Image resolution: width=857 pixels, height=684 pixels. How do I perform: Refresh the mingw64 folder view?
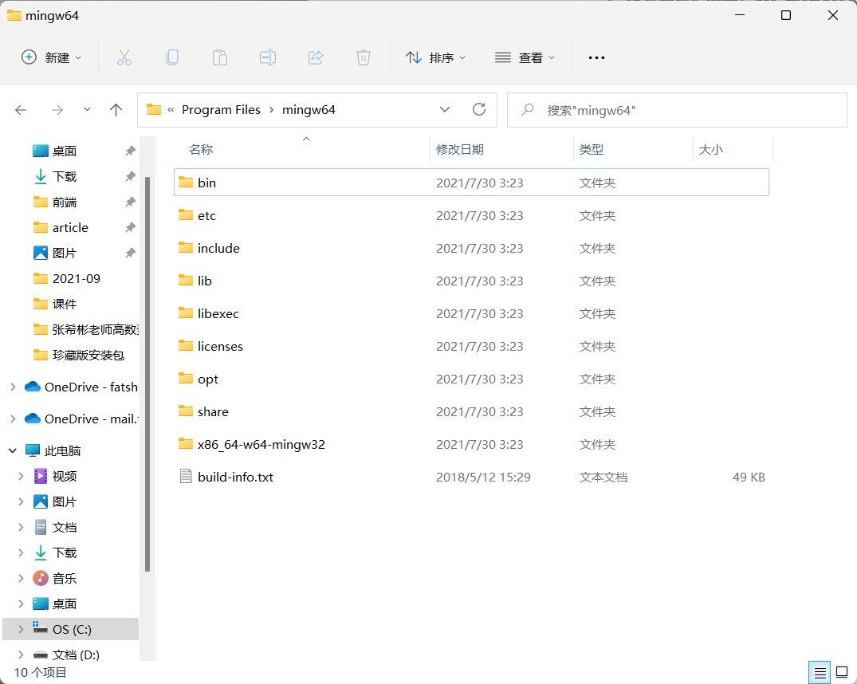(479, 109)
